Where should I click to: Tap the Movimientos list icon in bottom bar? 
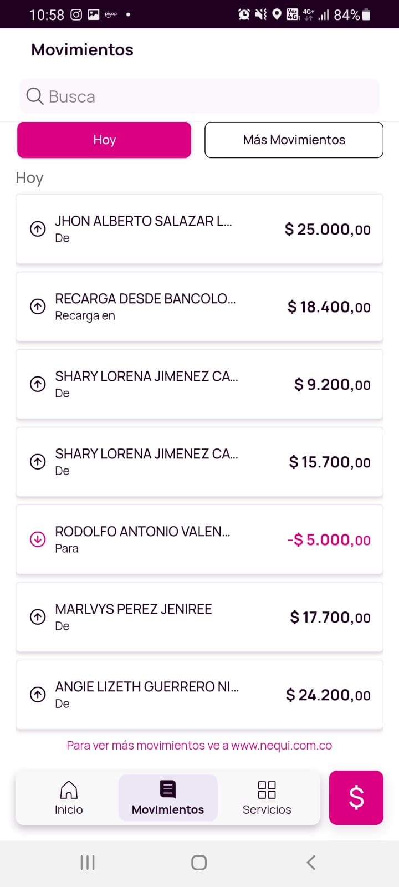click(168, 789)
